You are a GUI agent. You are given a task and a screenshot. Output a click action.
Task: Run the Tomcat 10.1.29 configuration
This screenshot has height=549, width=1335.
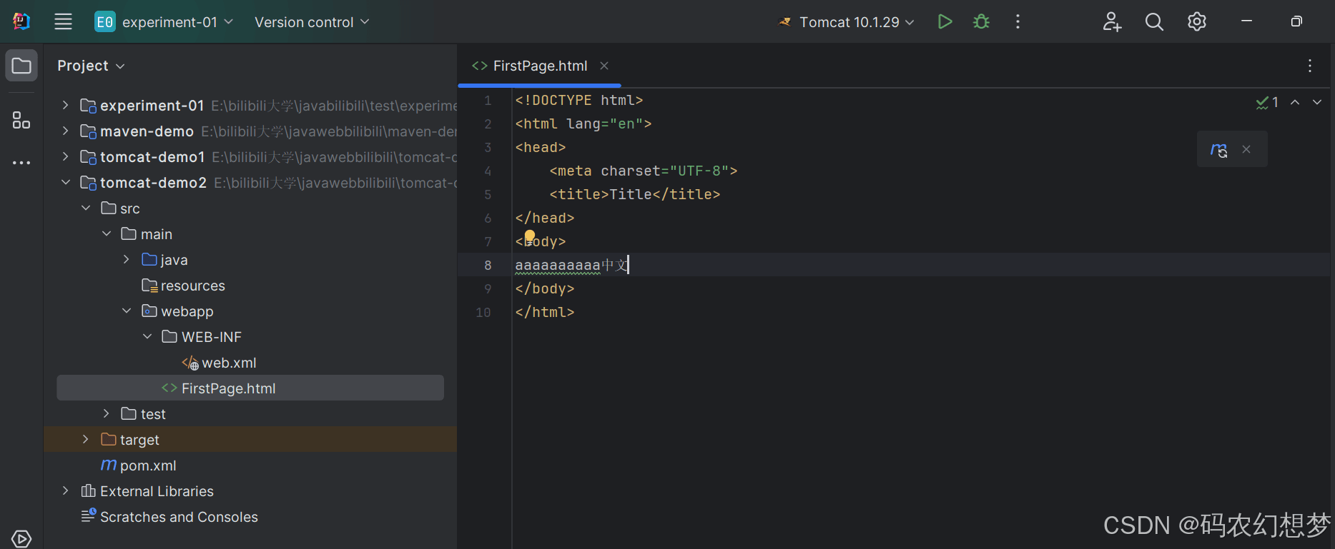945,22
